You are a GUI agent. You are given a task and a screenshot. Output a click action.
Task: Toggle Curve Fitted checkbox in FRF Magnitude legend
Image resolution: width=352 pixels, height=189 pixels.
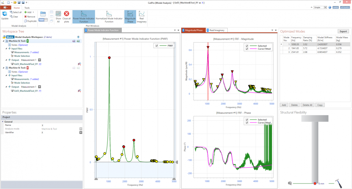pyautogui.click(x=247, y=49)
